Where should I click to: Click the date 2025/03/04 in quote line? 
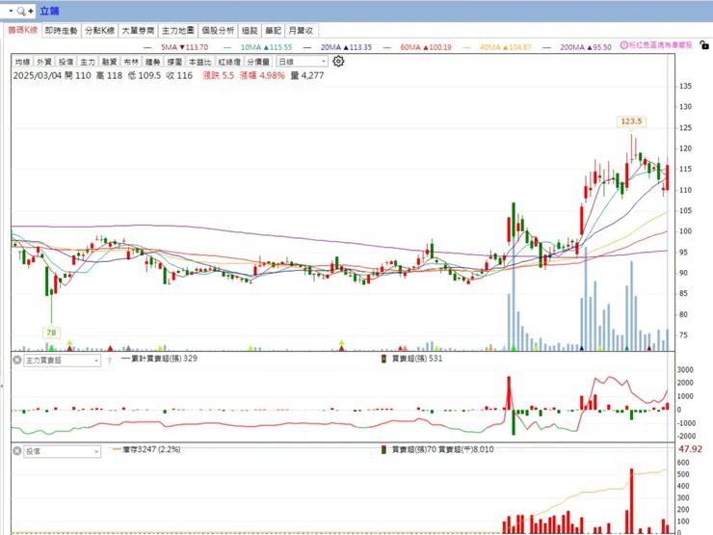[x=38, y=75]
